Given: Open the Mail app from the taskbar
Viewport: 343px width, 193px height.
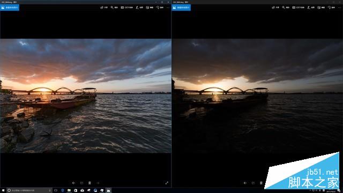Looking at the screenshot, I should [x=82, y=190].
